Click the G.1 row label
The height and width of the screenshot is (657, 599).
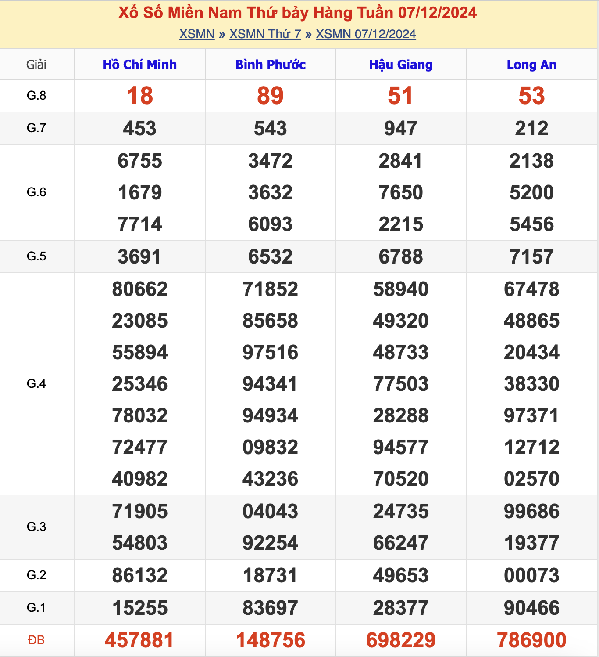[36, 608]
